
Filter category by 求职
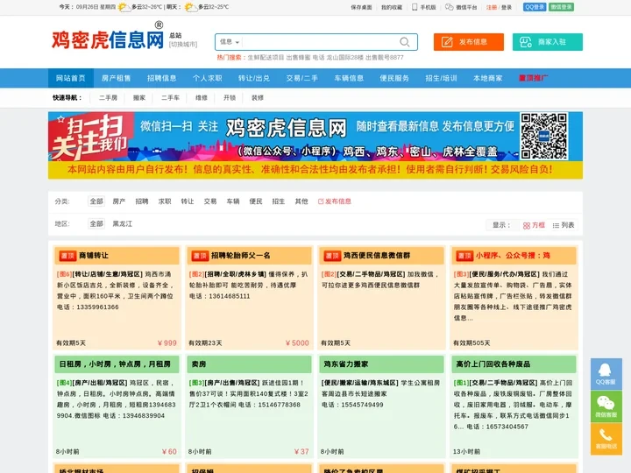pyautogui.click(x=165, y=201)
